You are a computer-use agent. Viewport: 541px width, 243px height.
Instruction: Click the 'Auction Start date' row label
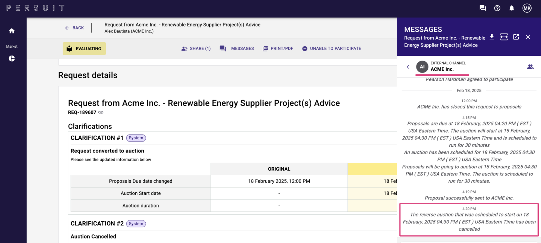coord(141,193)
